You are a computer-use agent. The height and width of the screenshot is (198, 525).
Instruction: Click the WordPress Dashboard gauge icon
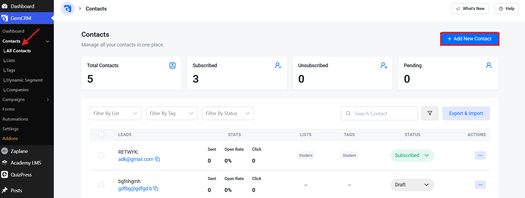[x=5, y=6]
